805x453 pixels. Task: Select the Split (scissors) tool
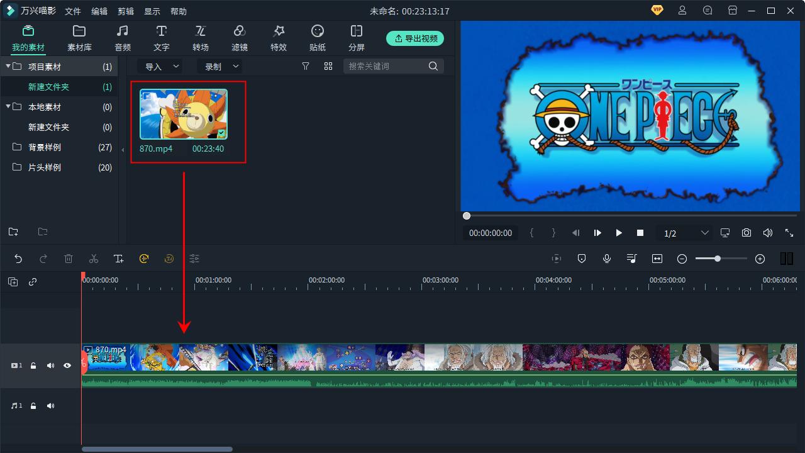coord(93,258)
